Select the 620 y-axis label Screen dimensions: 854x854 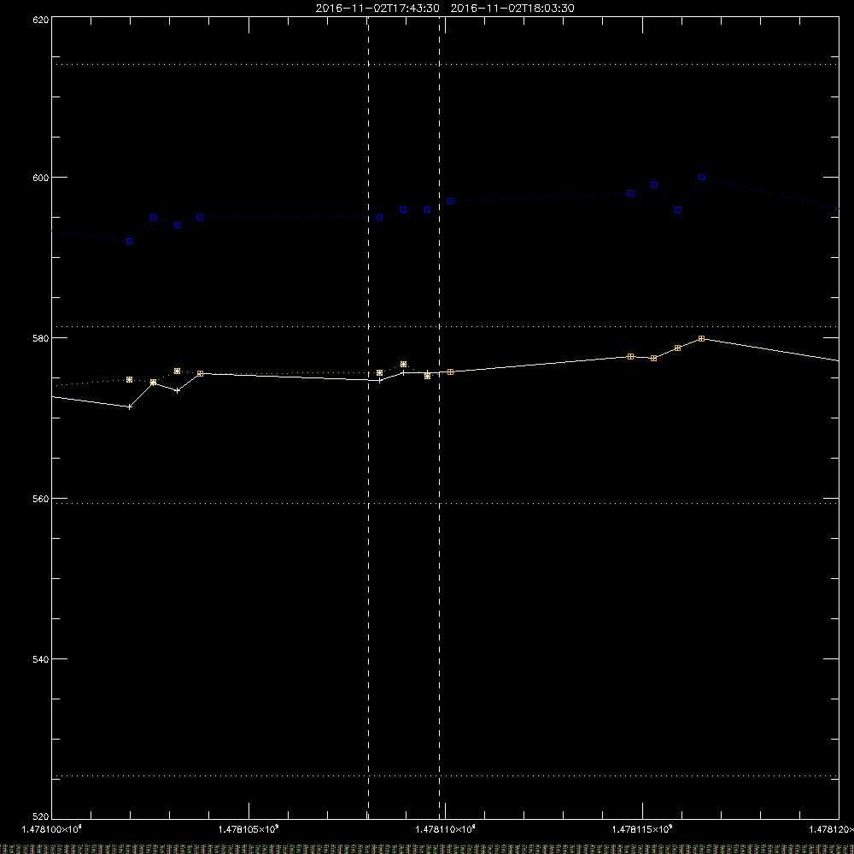[x=41, y=20]
